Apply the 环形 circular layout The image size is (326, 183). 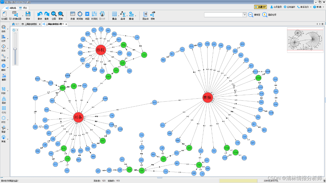[x=4, y=120]
